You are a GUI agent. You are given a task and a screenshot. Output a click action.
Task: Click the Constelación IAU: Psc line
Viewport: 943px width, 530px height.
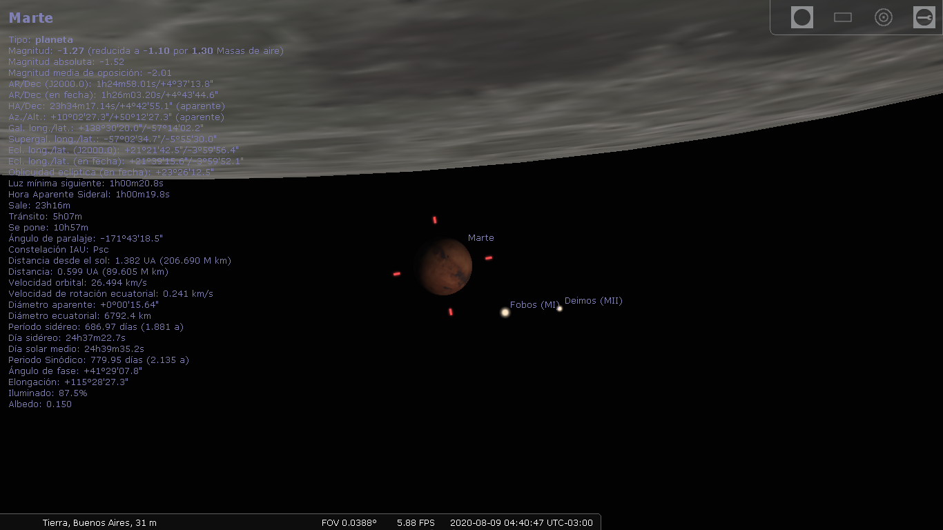click(59, 250)
